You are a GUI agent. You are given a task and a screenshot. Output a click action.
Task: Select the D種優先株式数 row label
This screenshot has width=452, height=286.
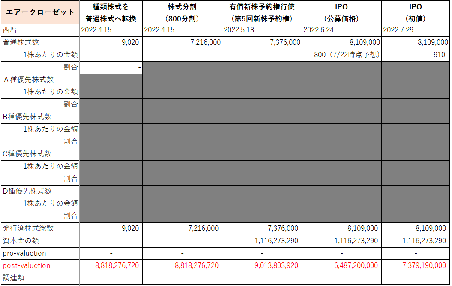point(27,191)
